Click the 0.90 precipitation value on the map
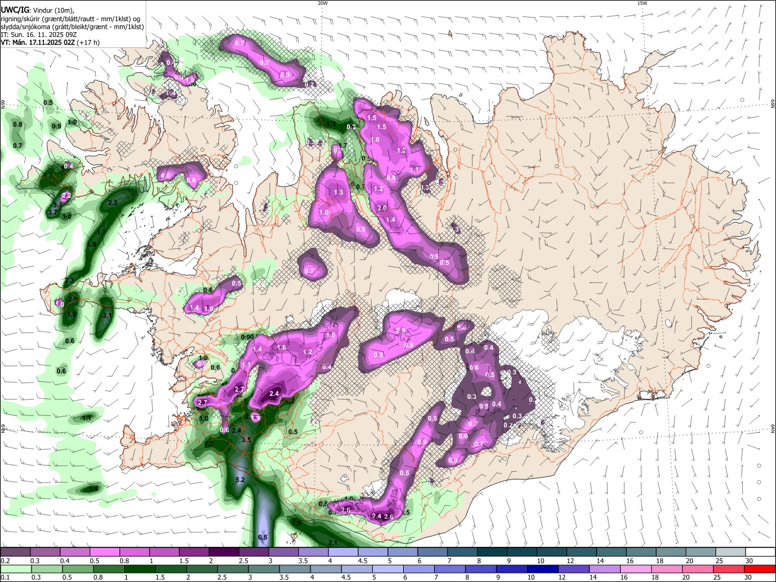The width and height of the screenshot is (776, 582). coord(247,337)
